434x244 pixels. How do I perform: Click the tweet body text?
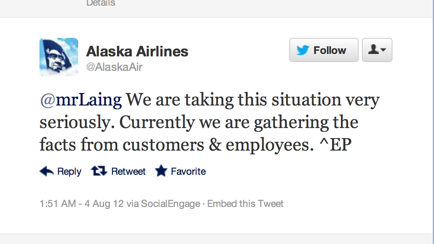coord(210,122)
